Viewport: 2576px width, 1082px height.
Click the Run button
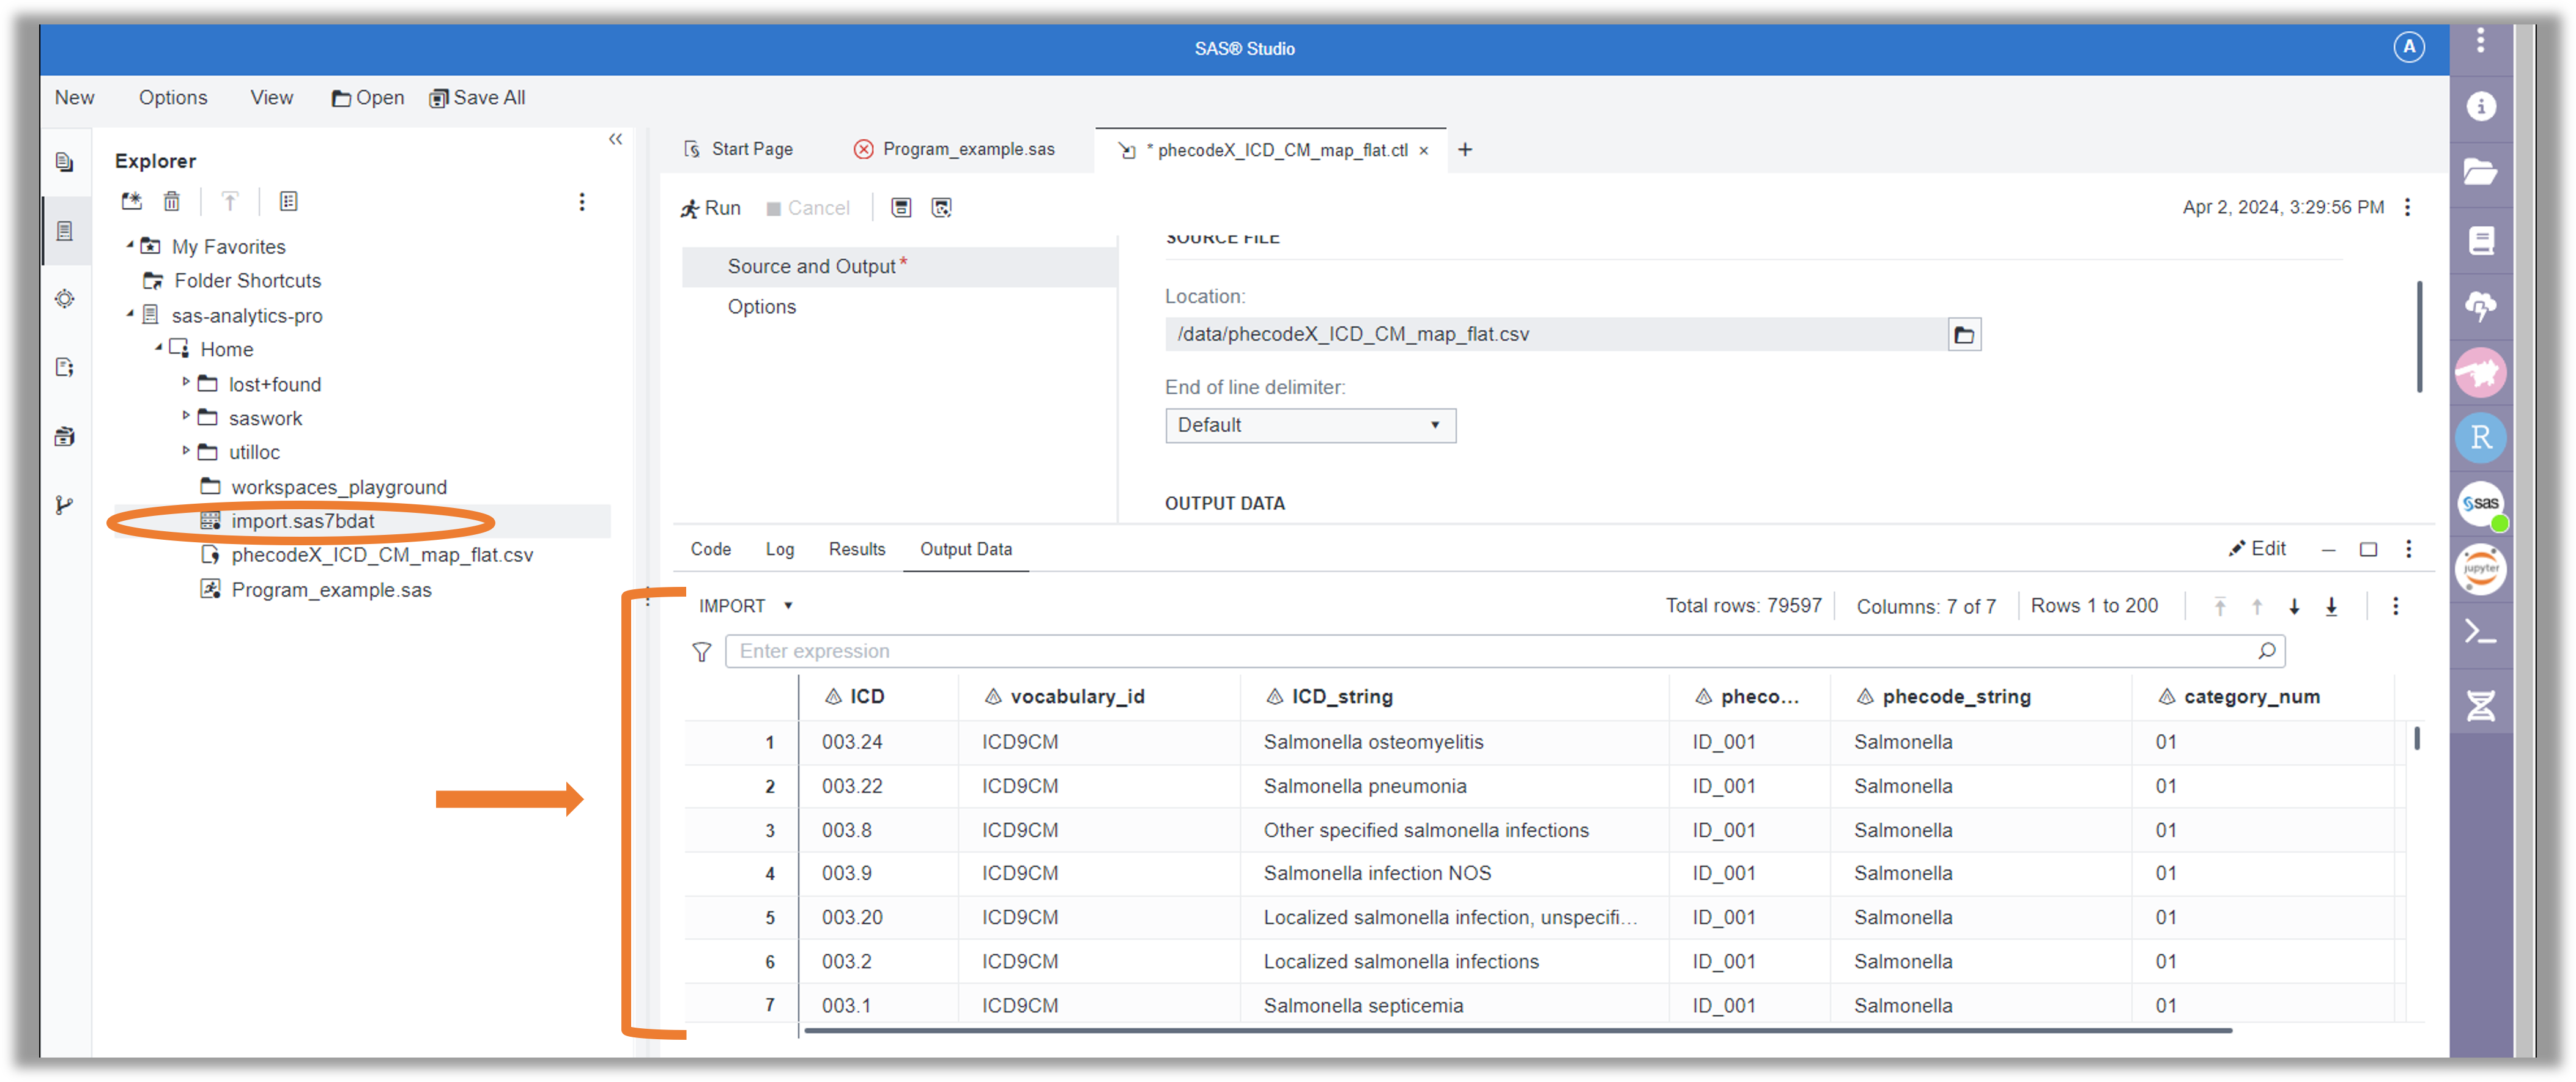point(711,207)
